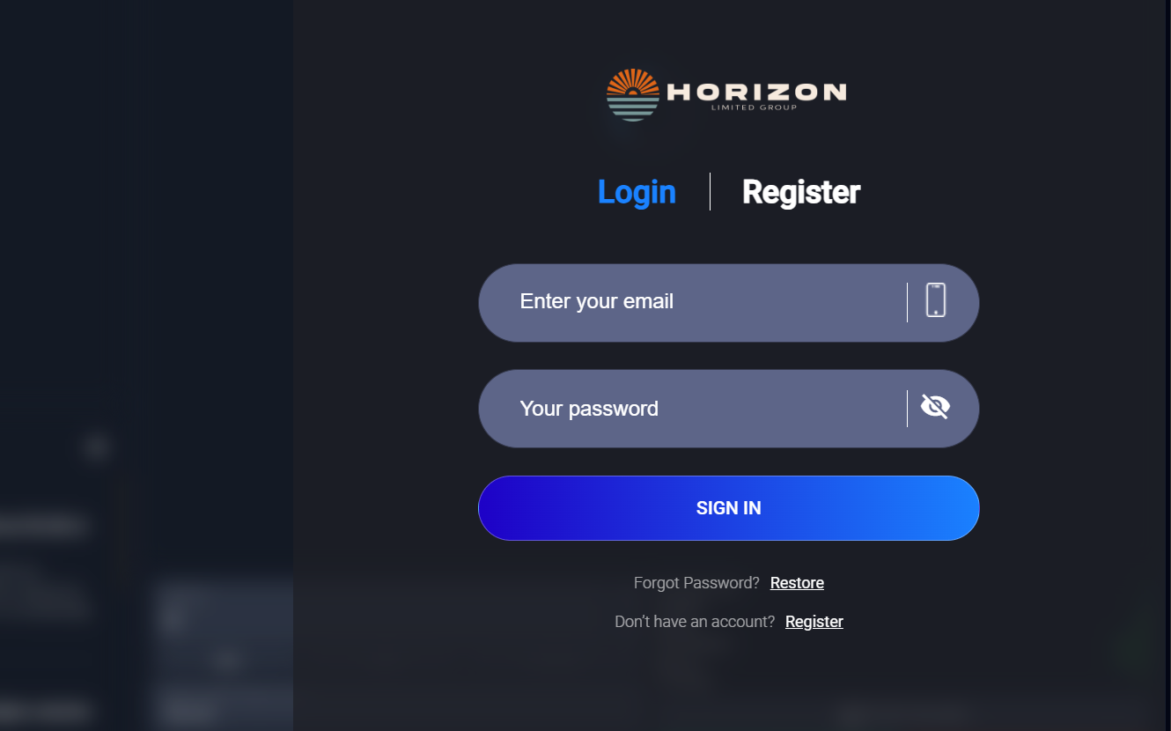Toggle password visibility with the crossed-eye icon
The image size is (1171, 731).
935,406
